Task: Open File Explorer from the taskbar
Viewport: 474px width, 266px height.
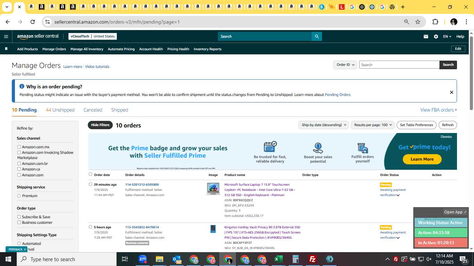Action: 159,259
